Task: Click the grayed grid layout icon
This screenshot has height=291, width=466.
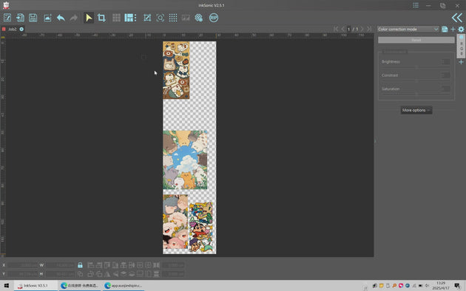Action: [x=117, y=18]
